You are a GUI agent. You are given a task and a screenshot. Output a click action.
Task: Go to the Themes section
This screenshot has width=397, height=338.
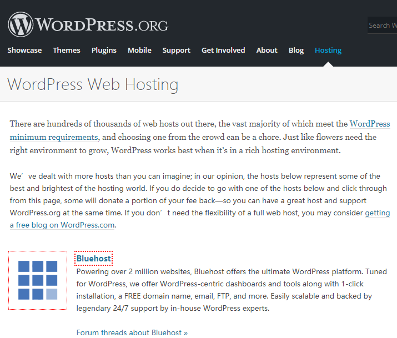(x=67, y=50)
